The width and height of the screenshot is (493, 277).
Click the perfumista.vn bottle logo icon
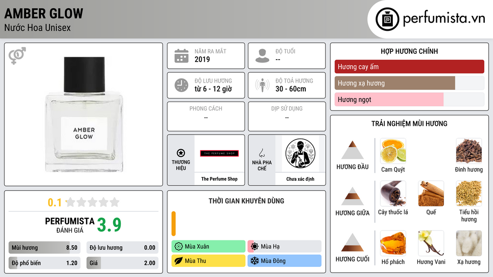click(x=387, y=19)
